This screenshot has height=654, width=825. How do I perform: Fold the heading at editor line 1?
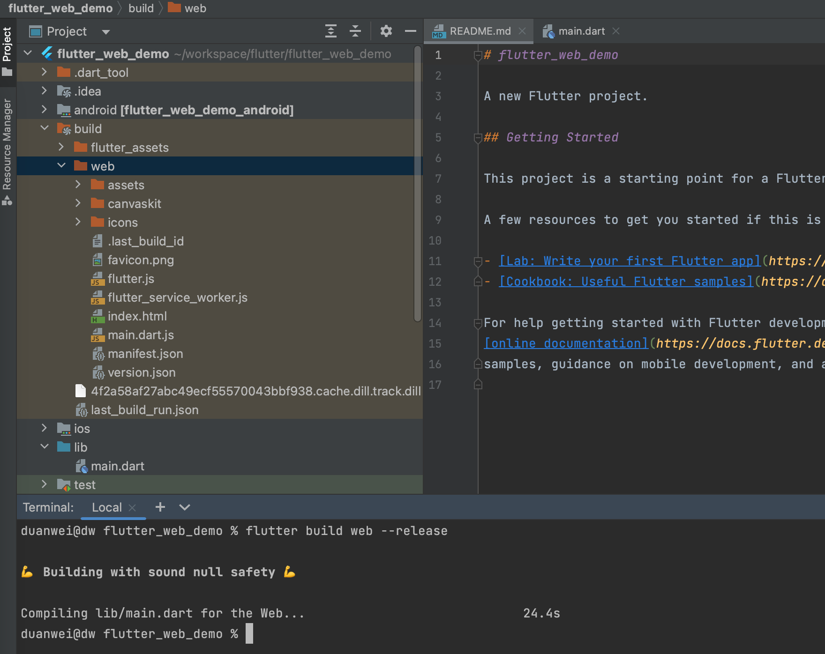[x=478, y=56]
